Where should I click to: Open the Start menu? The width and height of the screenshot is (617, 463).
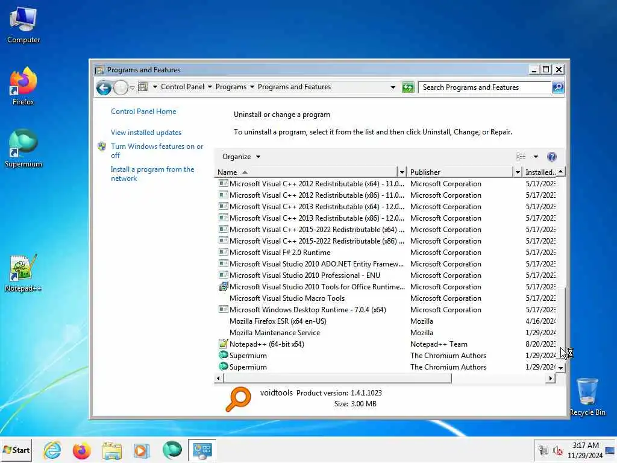(x=16, y=450)
